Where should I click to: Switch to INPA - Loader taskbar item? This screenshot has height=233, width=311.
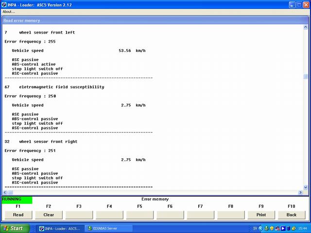(60, 228)
